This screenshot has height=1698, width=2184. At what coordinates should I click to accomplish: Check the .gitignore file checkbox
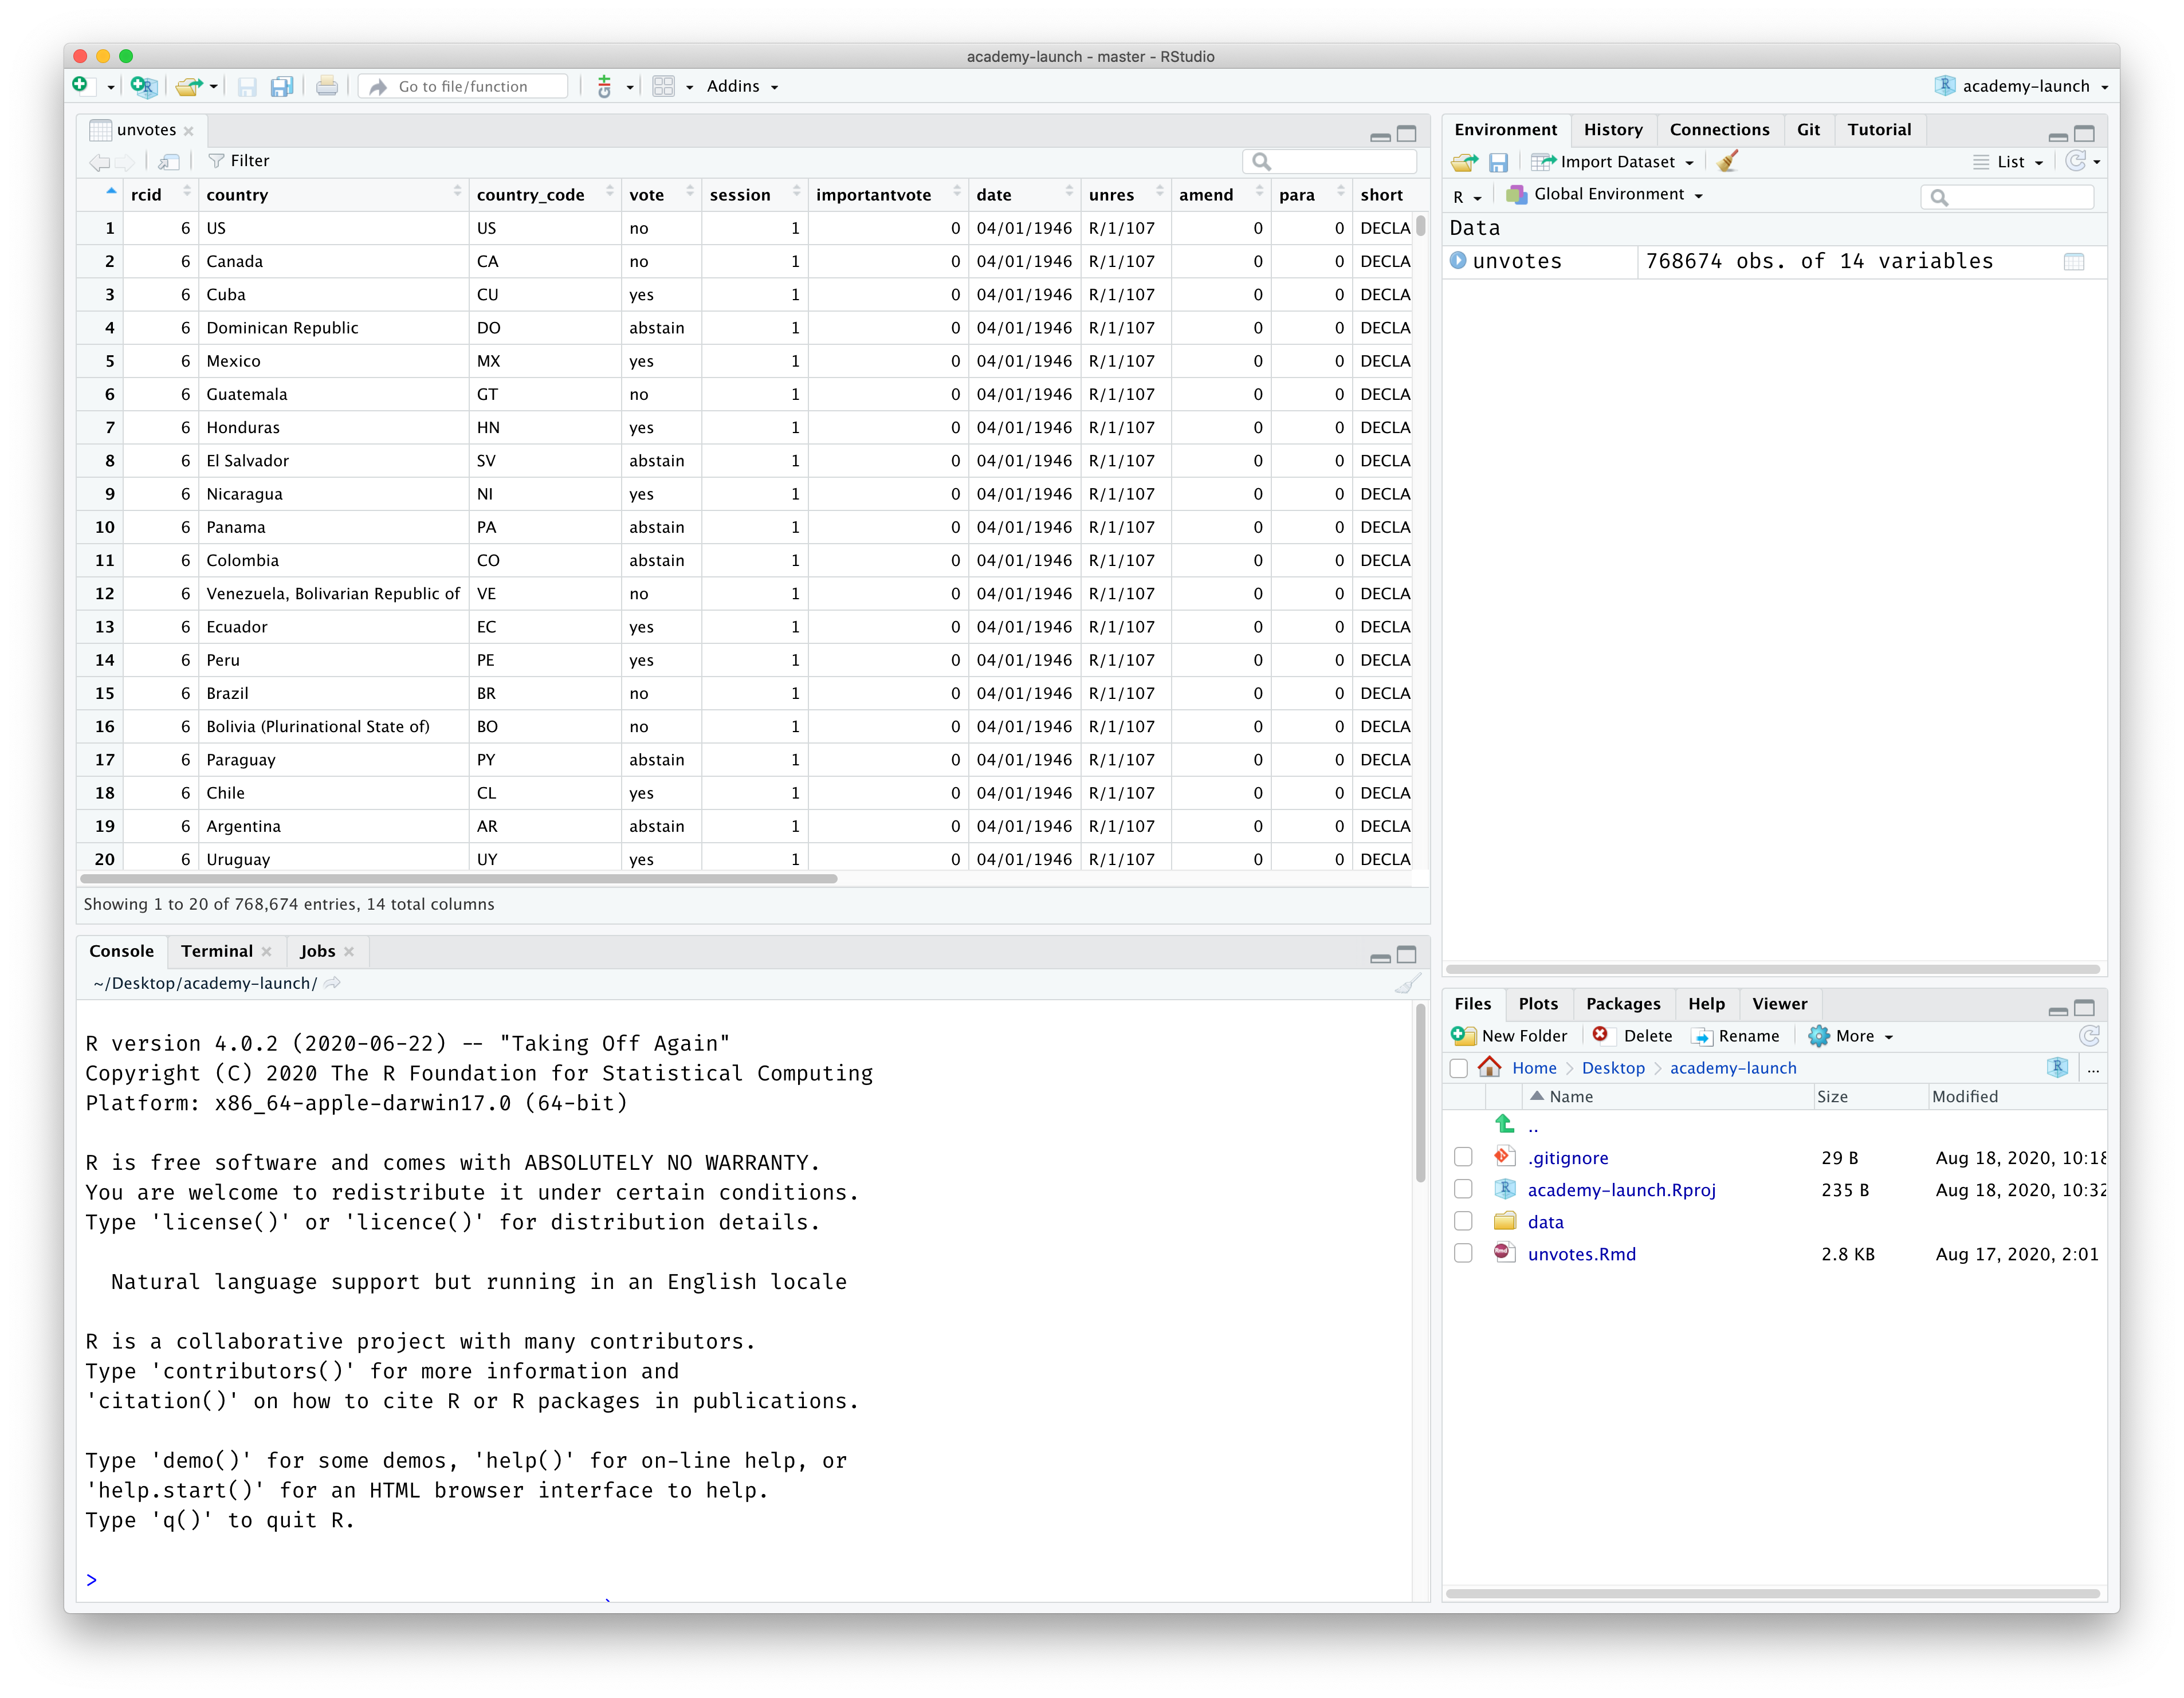(1463, 1157)
